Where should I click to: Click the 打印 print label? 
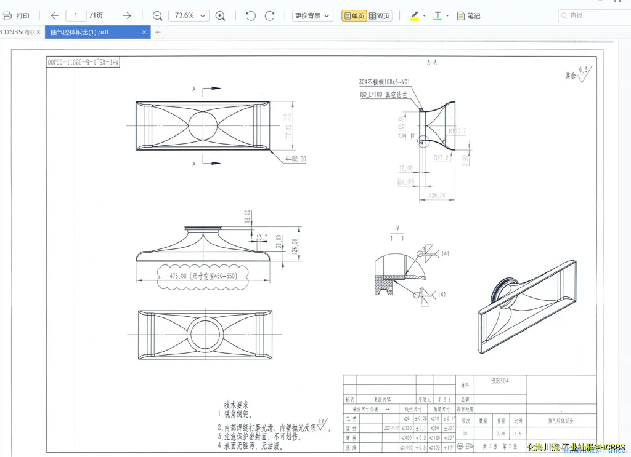[23, 15]
